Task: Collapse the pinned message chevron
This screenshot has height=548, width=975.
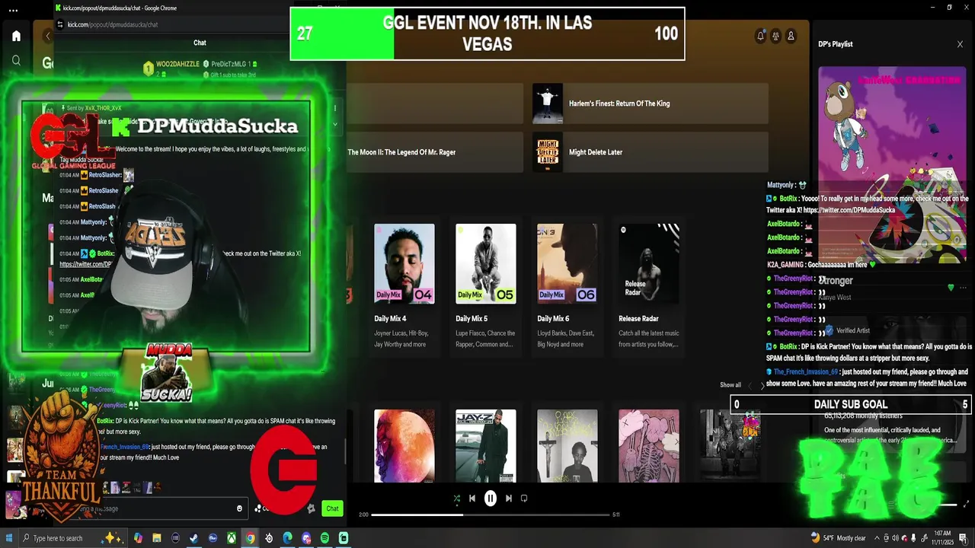Action: click(335, 125)
